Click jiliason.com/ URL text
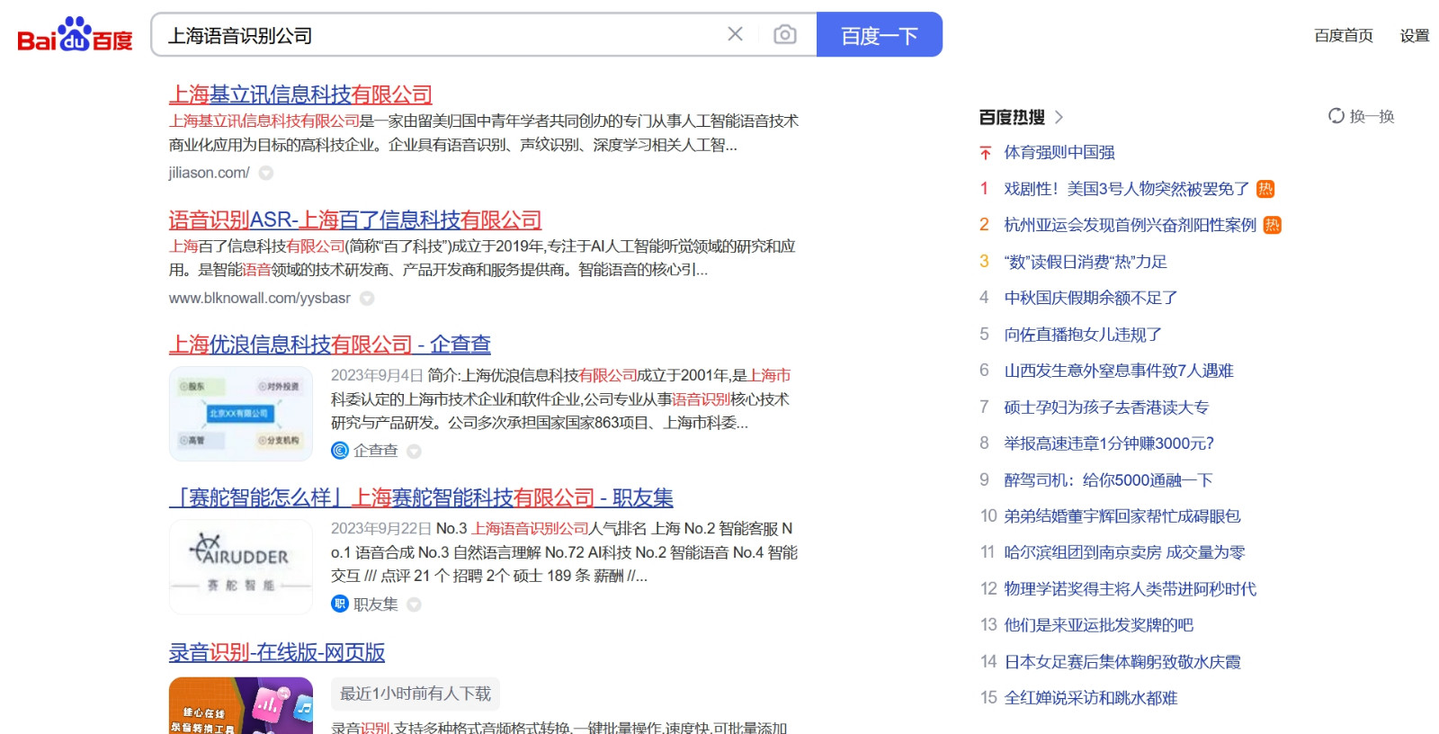The height and width of the screenshot is (734, 1439). tap(209, 173)
